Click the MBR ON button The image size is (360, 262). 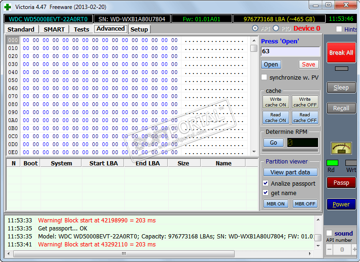(276, 204)
